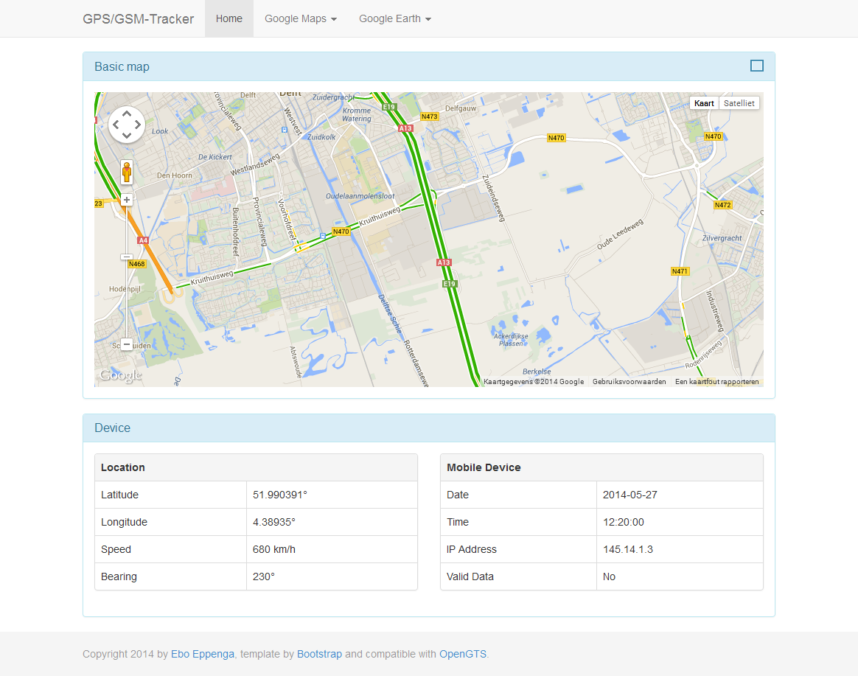Open the Ebo Eppenga link
This screenshot has width=858, height=676.
(x=203, y=654)
